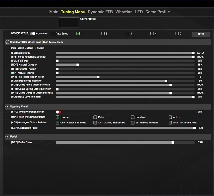Viewport: 214px width, 196px height.
Task: Switch to the Vibration tab
Action: (124, 12)
